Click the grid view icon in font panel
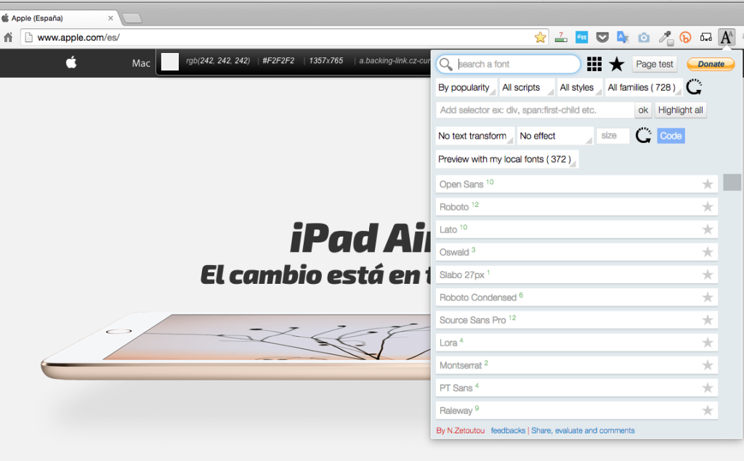 [594, 64]
